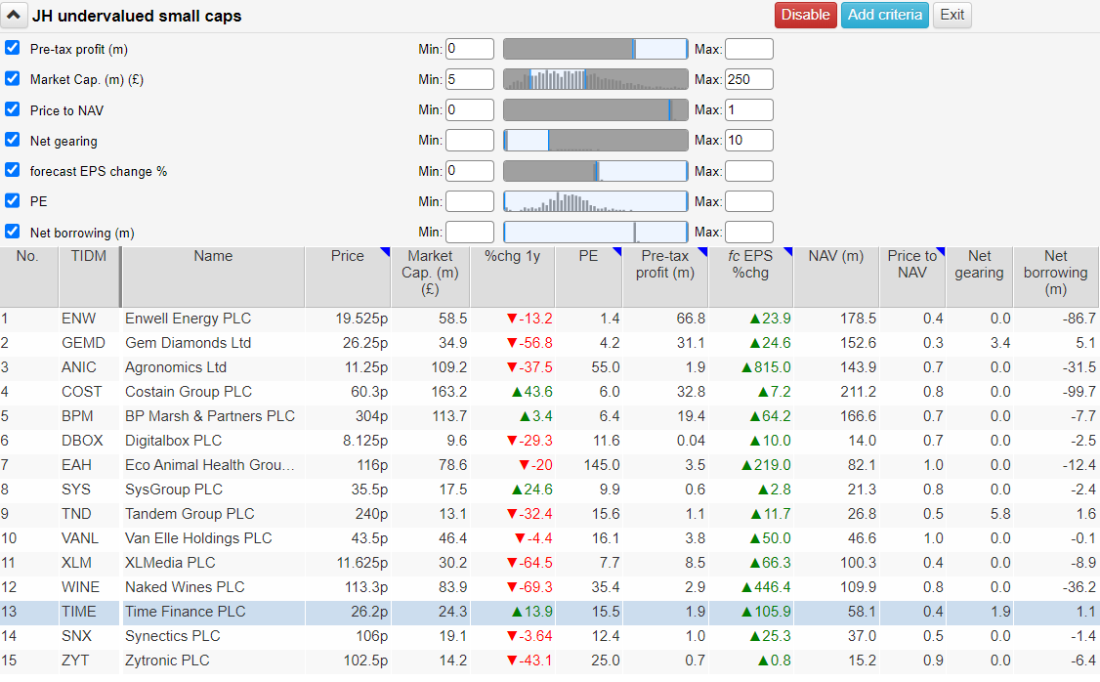Select Zytronic PLC row
The width and height of the screenshot is (1100, 682).
coord(549,661)
